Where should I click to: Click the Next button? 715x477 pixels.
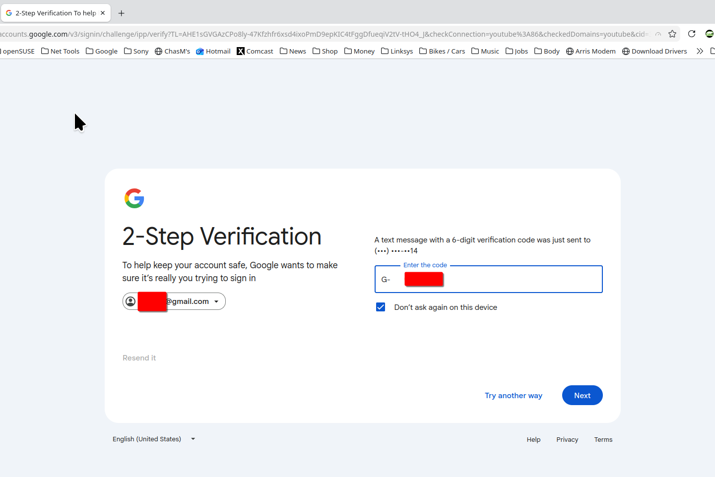pos(582,396)
